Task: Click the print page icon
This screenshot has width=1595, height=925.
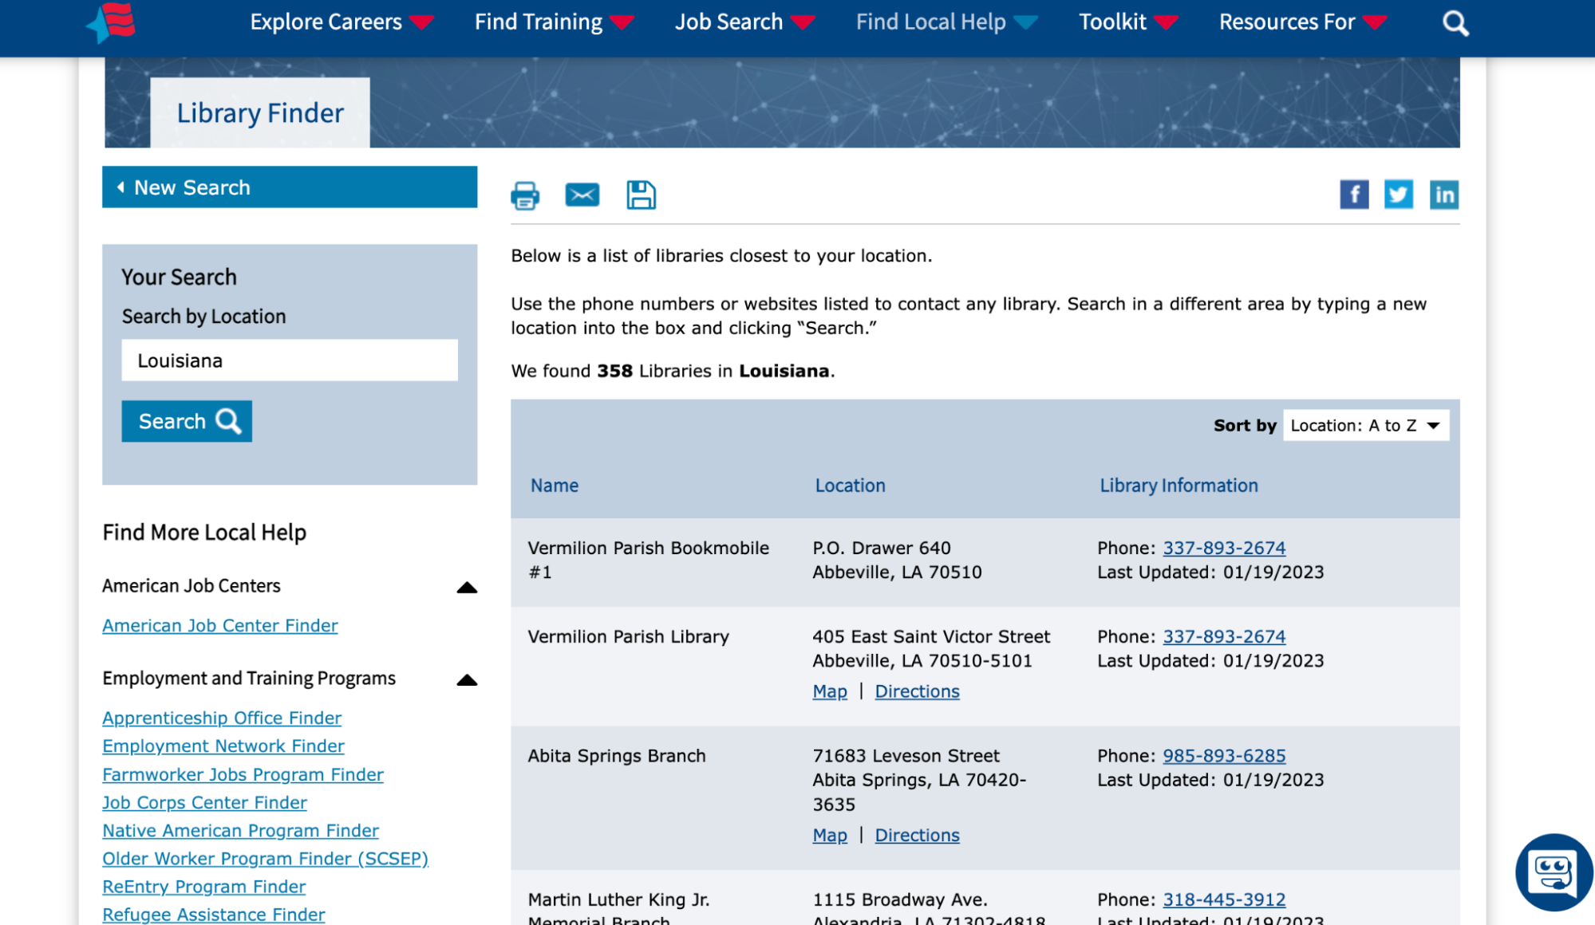Action: [x=525, y=195]
